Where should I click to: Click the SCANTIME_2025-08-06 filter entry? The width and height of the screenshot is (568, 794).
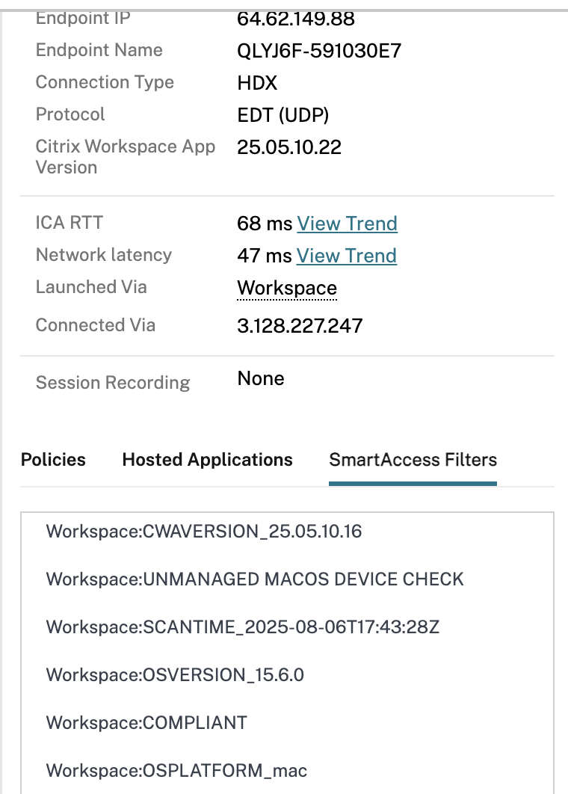tap(242, 627)
